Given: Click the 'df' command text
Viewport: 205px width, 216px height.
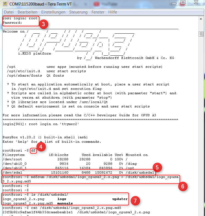Looking at the screenshot, I should point(33,150).
